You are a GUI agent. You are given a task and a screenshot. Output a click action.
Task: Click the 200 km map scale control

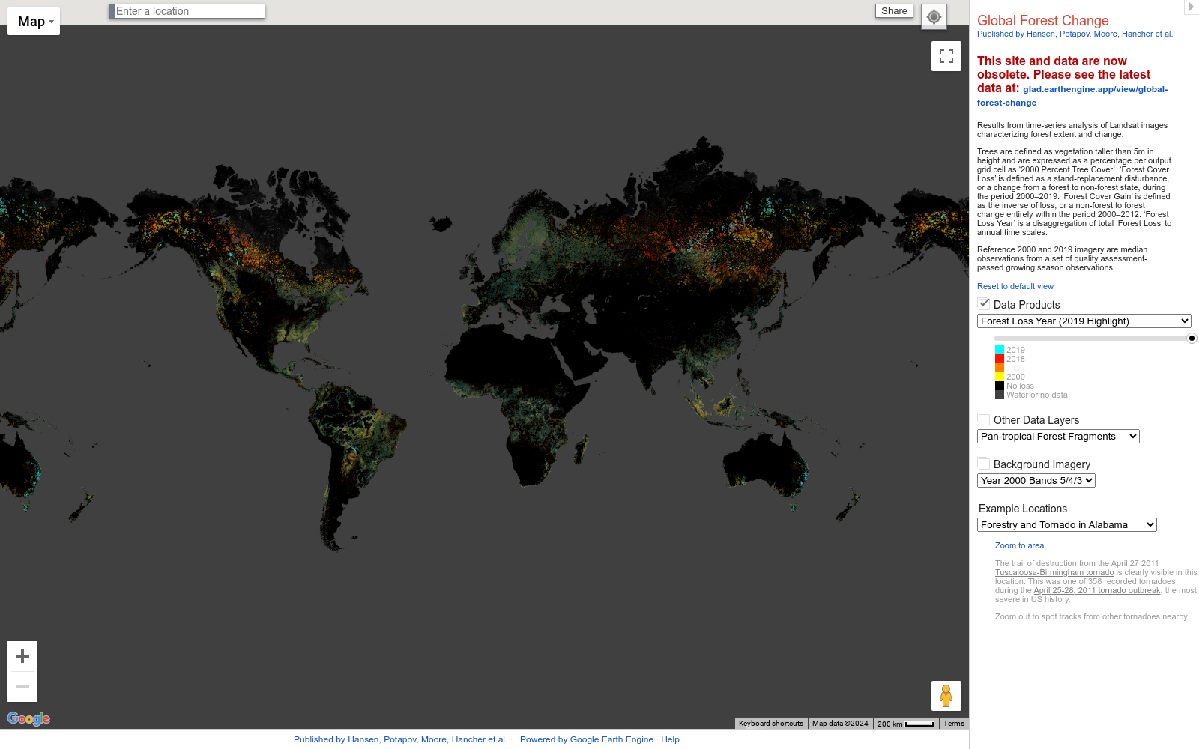tap(905, 724)
